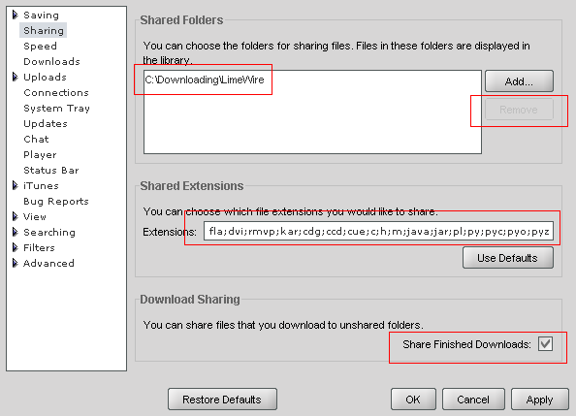The width and height of the screenshot is (576, 416).
Task: Open System Tray settings
Action: pyautogui.click(x=56, y=108)
